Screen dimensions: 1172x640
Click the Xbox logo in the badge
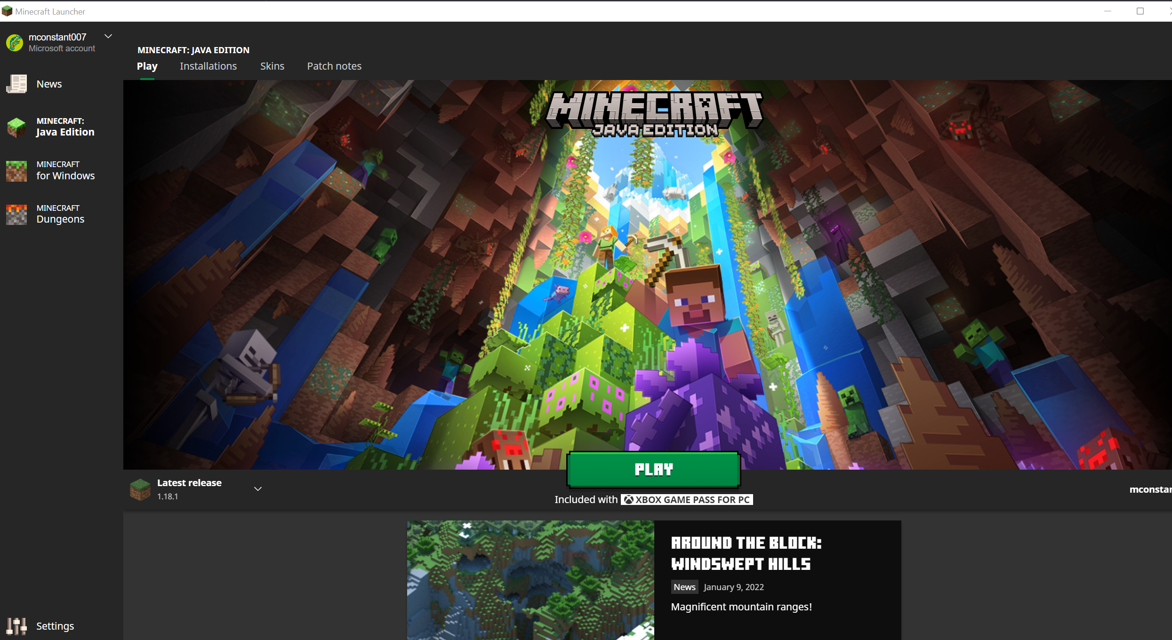tap(628, 499)
